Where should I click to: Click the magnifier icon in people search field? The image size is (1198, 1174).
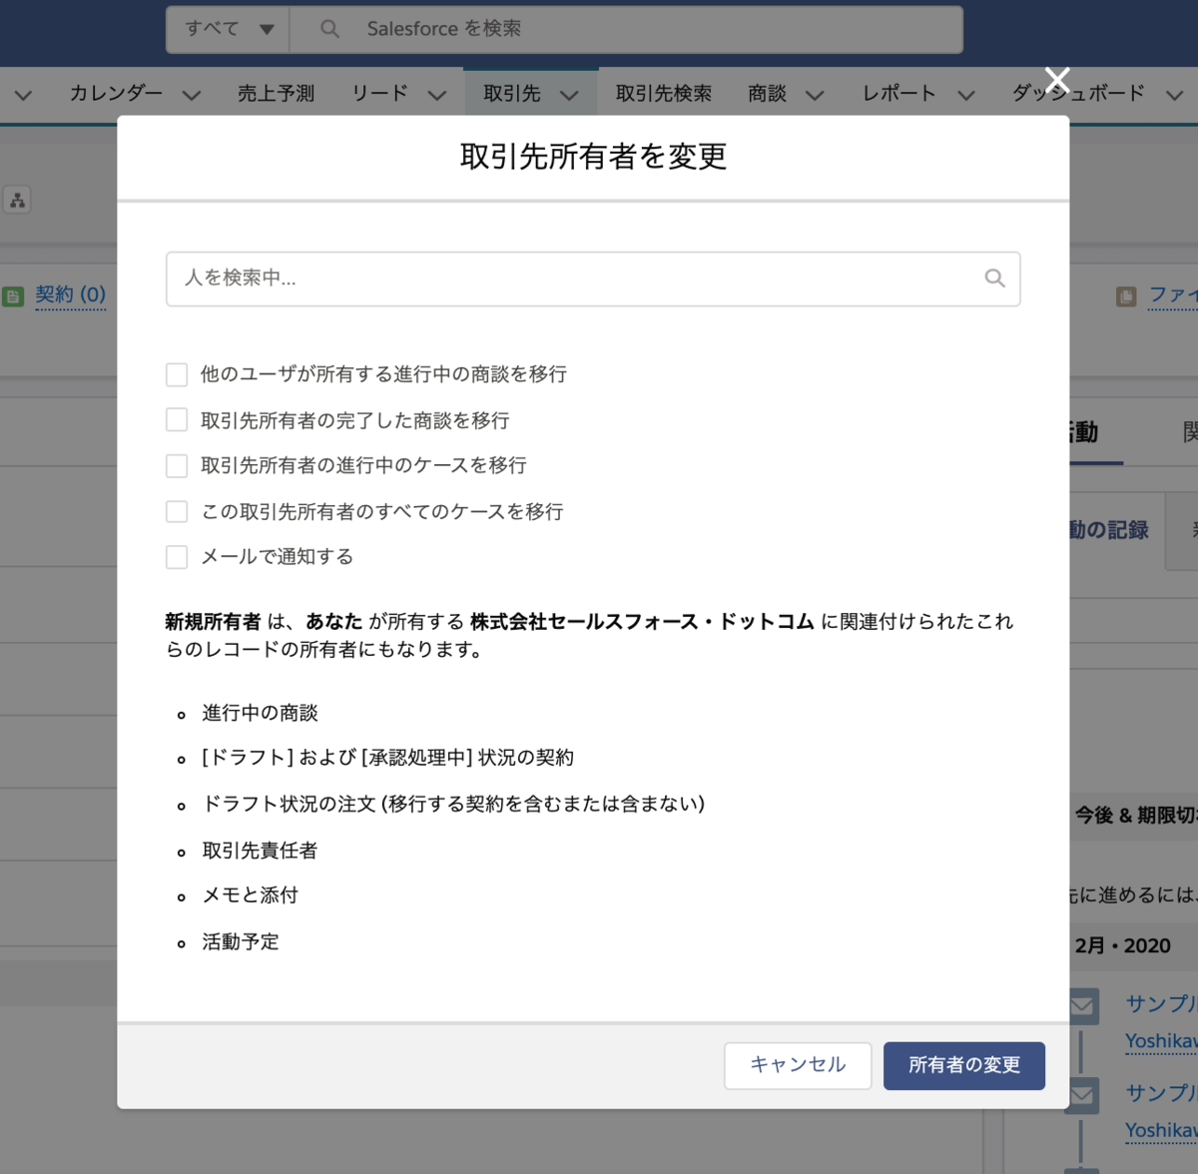coord(994,279)
